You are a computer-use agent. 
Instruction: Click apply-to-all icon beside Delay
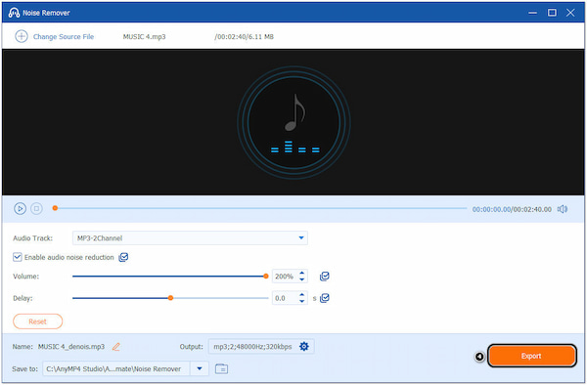click(x=324, y=298)
